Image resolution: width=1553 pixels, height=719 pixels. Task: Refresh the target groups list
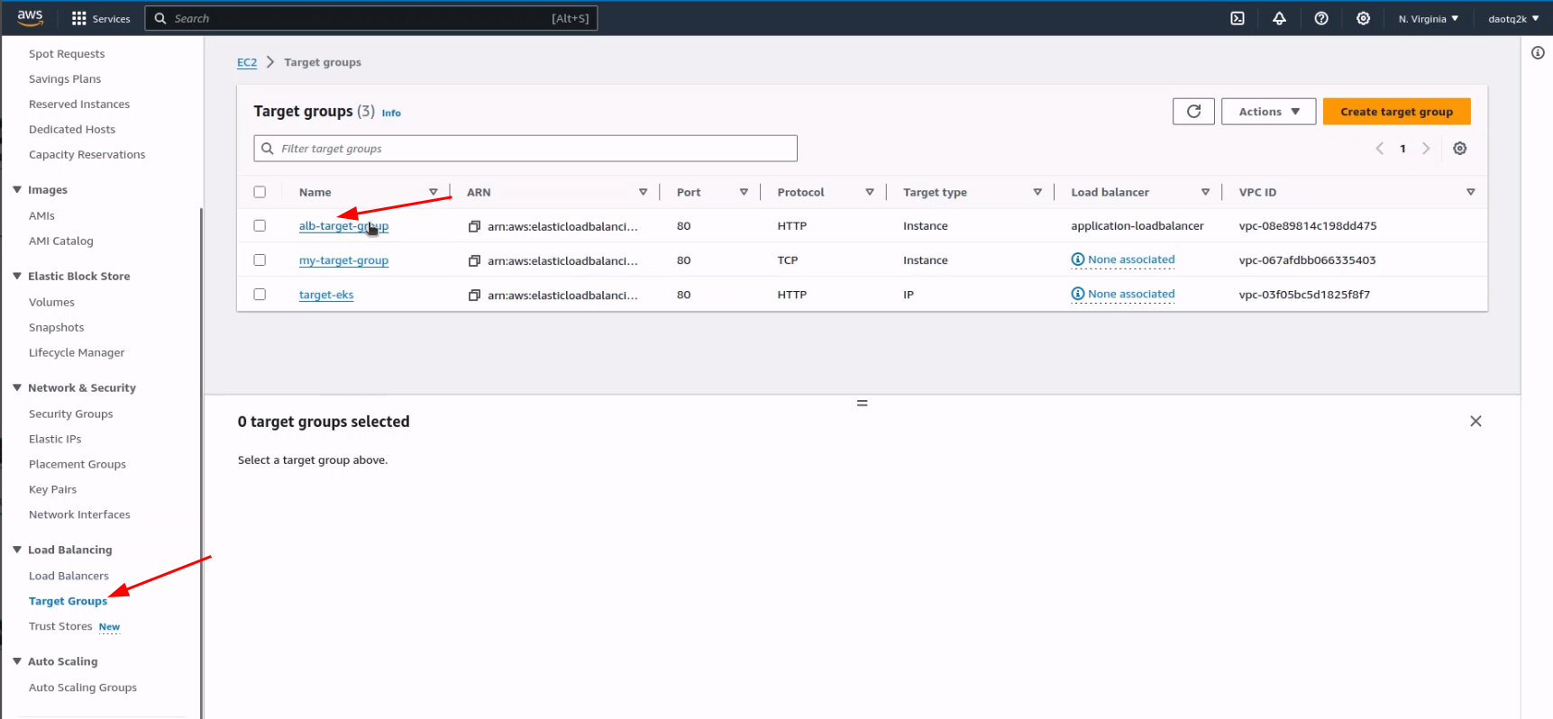pos(1193,112)
